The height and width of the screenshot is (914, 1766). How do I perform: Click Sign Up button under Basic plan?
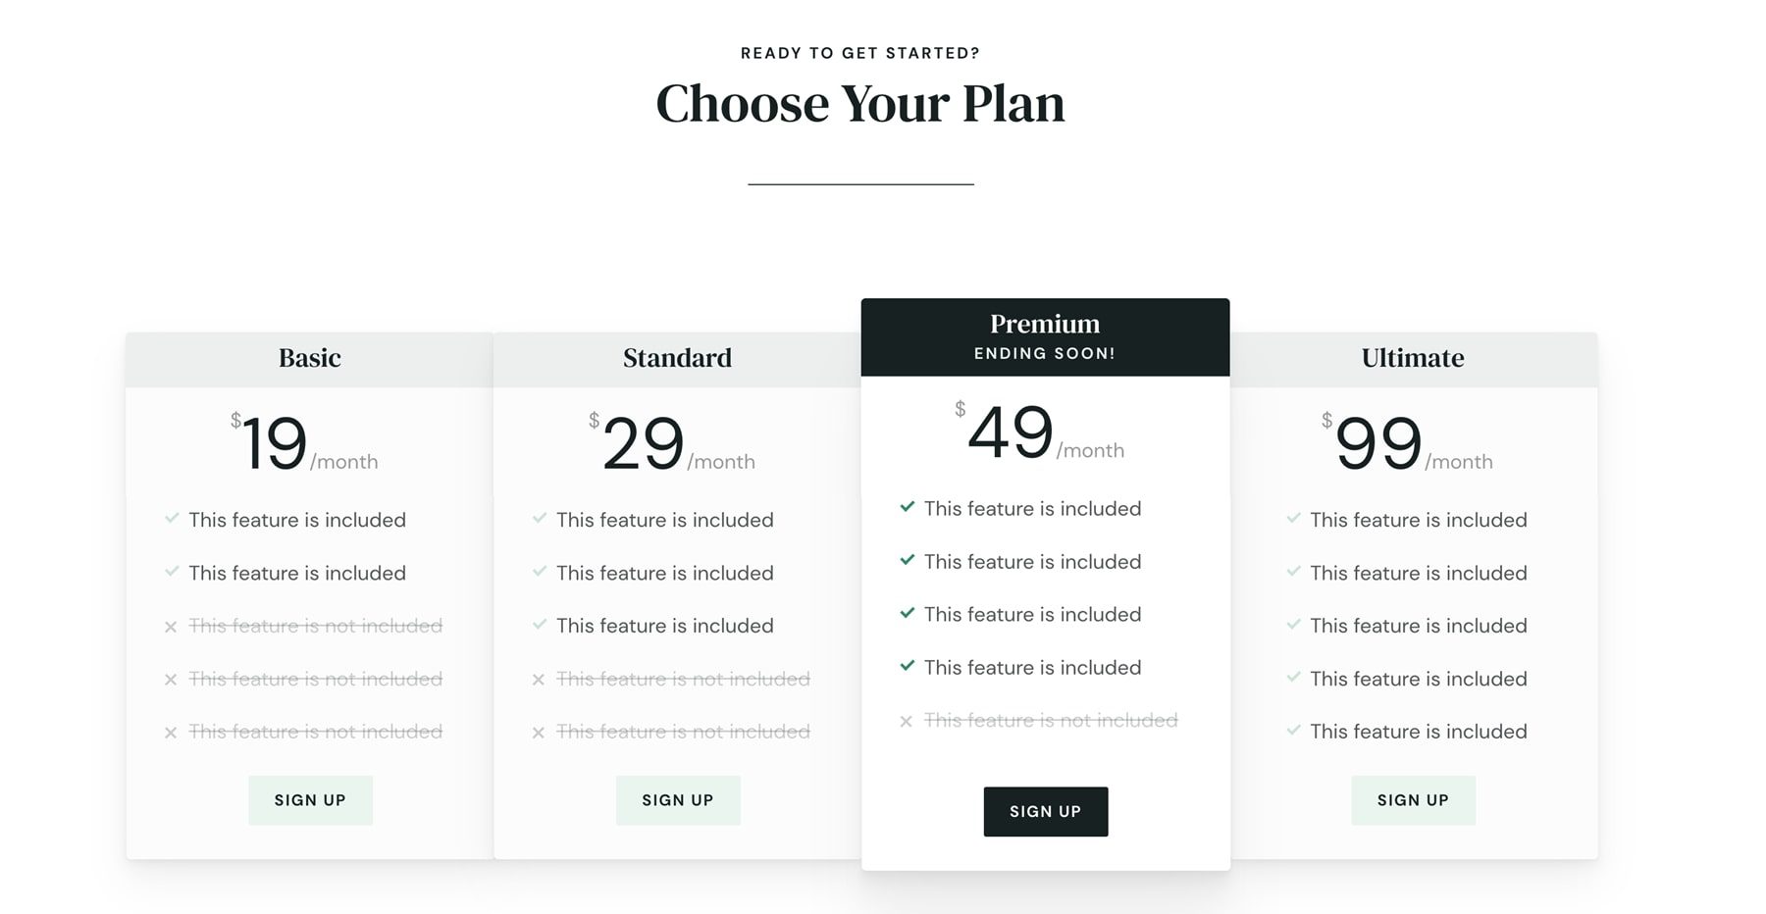(310, 800)
